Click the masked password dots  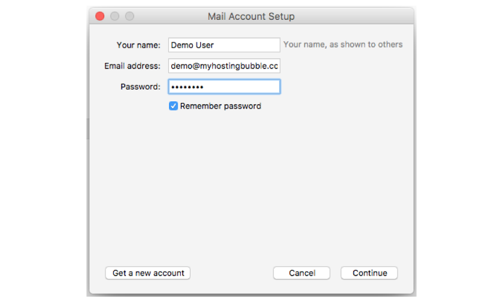pyautogui.click(x=187, y=87)
